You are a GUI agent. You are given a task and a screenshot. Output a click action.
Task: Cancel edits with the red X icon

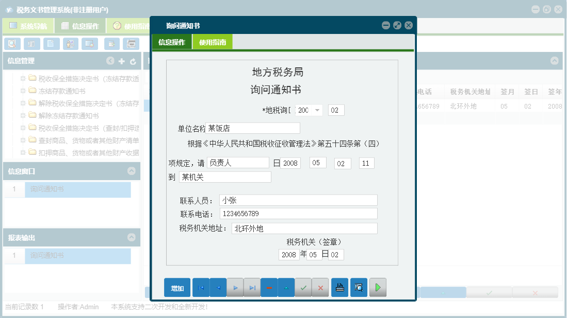pos(320,288)
